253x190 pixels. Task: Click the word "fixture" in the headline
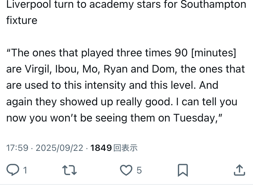tap(22, 20)
